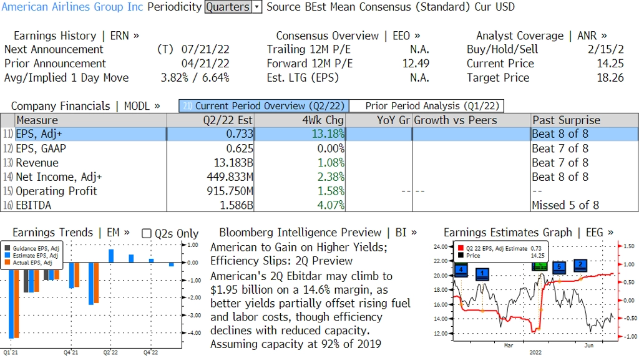The image size is (639, 358).
Task: Open Analyst Coverage ANR link
Action: pos(541,36)
